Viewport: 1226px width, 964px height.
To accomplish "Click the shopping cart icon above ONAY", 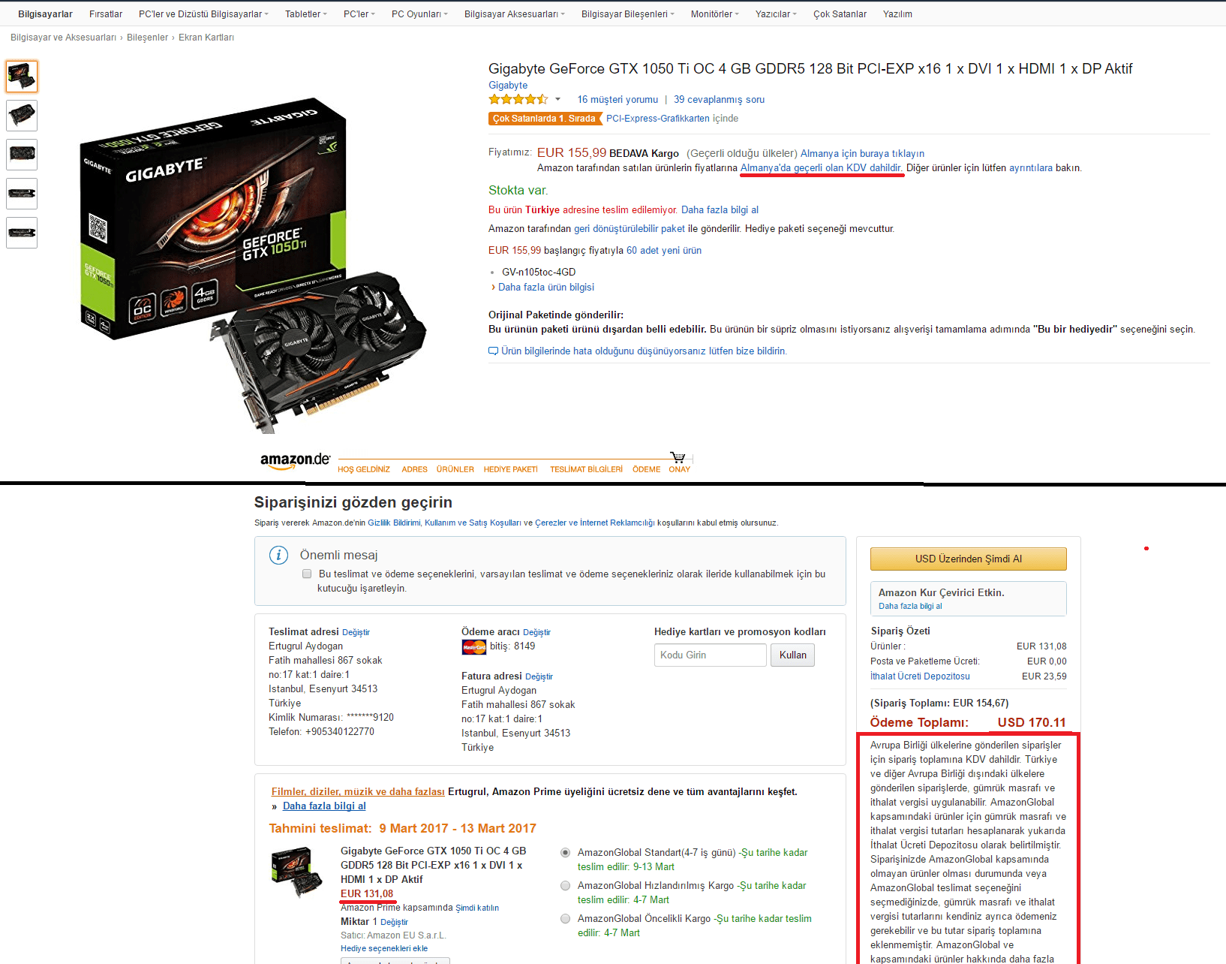I will [x=678, y=457].
